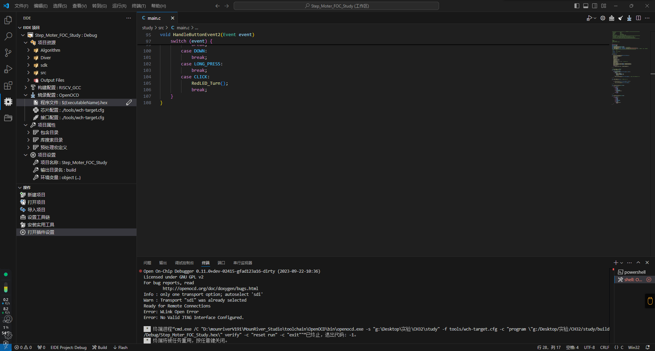Click the CRLF line ending indicator

tap(605, 348)
